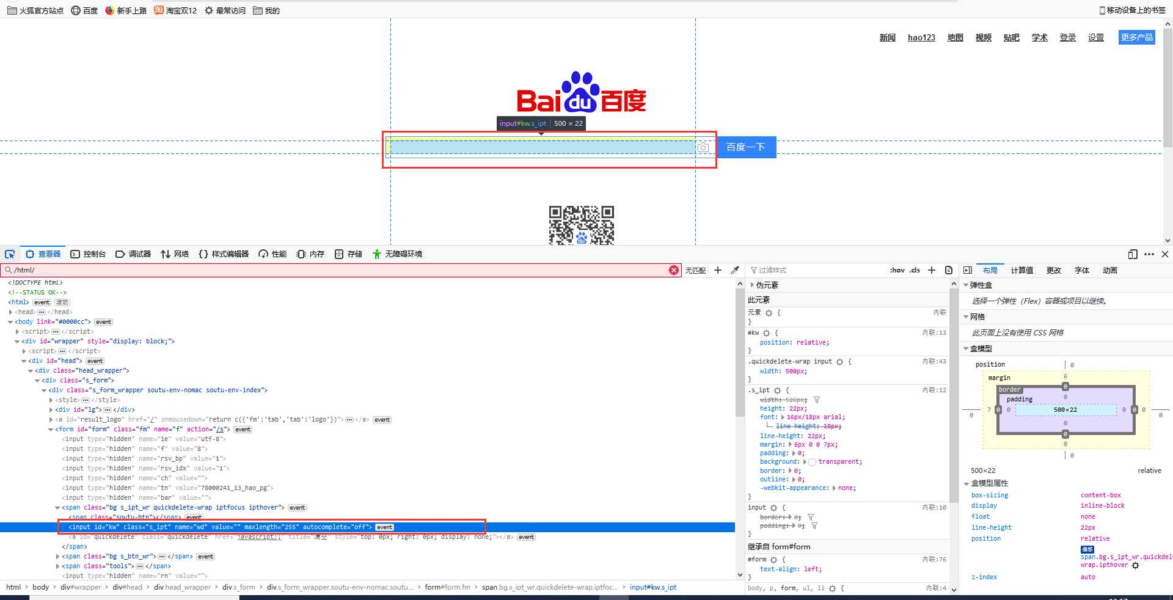Screen dimensions: 1173x600
Task: Open the 移动设备上的书签 mobile bookmarks folder
Action: (1132, 10)
